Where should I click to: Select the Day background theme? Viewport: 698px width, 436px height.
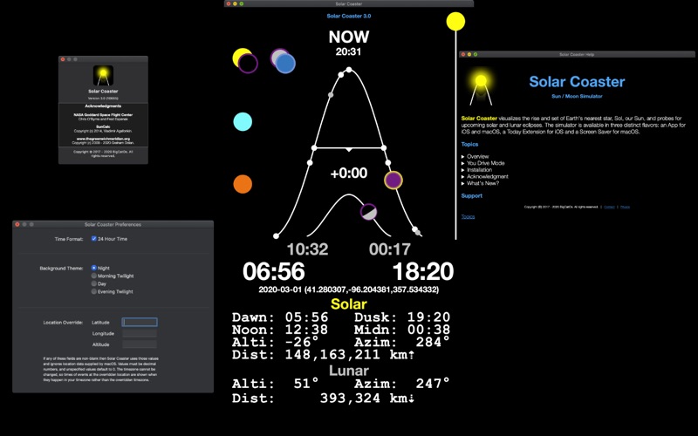pyautogui.click(x=94, y=283)
